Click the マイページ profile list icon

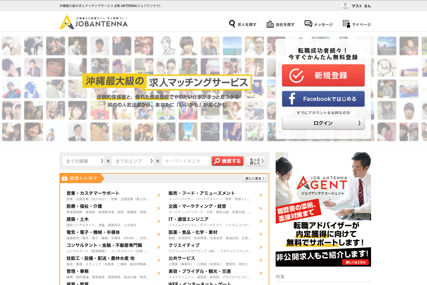[346, 24]
